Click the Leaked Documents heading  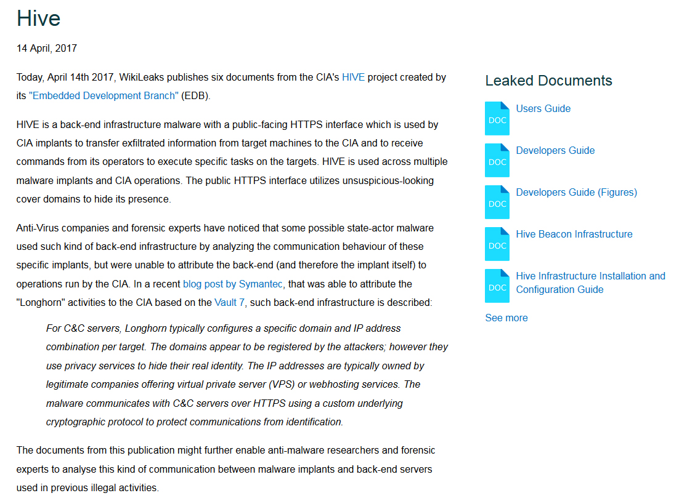coord(548,81)
